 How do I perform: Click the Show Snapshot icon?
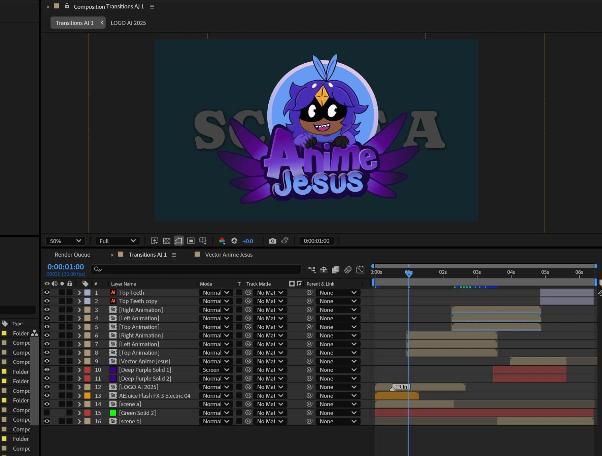point(285,241)
